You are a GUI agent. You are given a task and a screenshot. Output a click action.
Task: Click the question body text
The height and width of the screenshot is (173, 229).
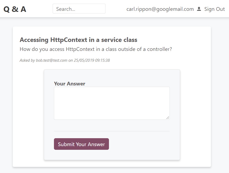tap(96, 49)
